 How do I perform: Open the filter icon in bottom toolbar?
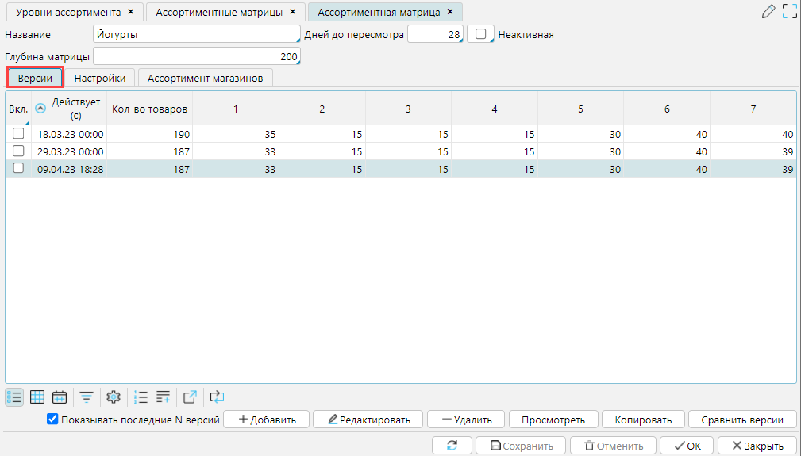coord(87,397)
